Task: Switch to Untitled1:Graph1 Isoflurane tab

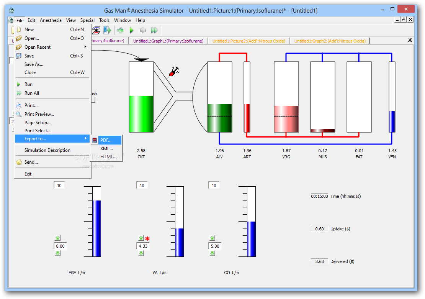Action: [x=168, y=41]
